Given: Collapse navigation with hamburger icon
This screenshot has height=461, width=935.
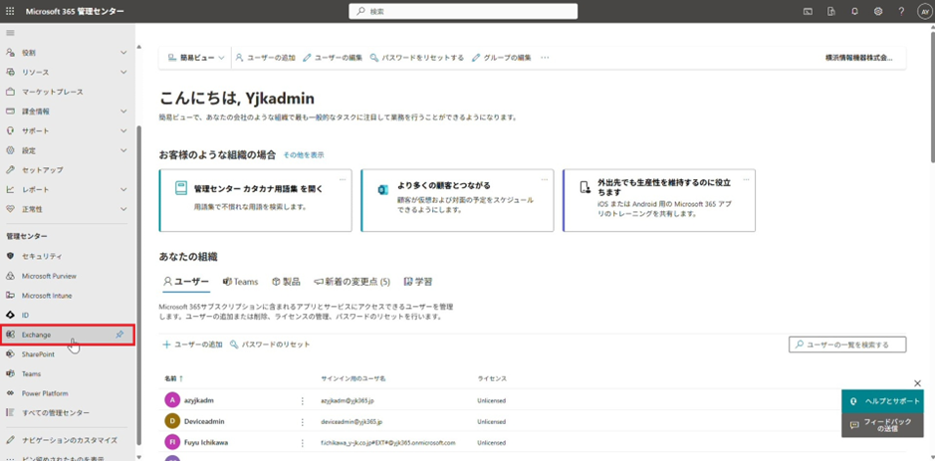Looking at the screenshot, I should point(11,33).
